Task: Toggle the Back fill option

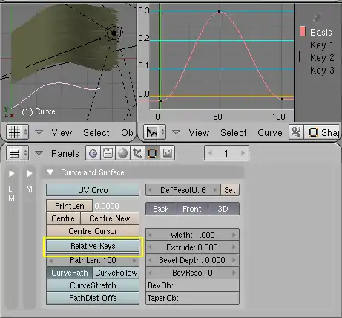Action: (161, 209)
